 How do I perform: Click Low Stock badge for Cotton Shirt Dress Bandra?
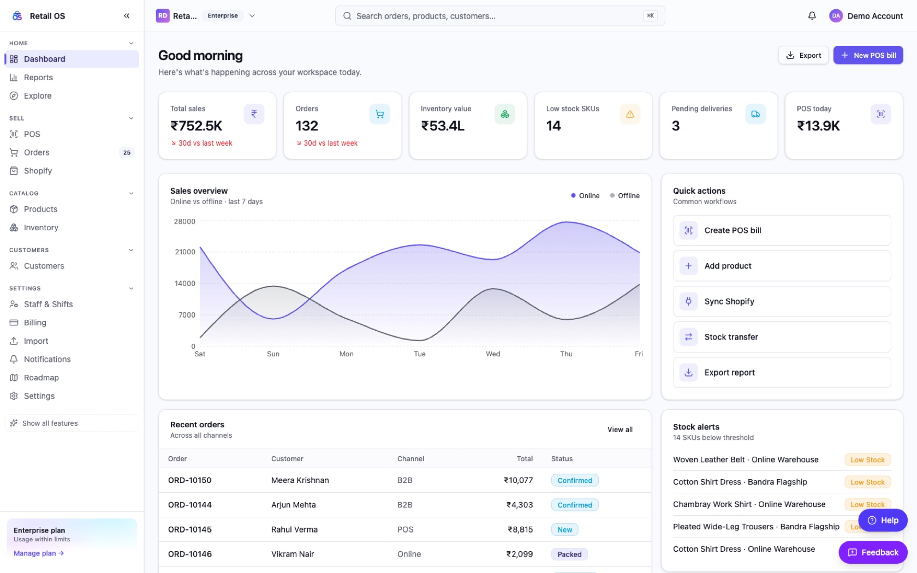[867, 482]
